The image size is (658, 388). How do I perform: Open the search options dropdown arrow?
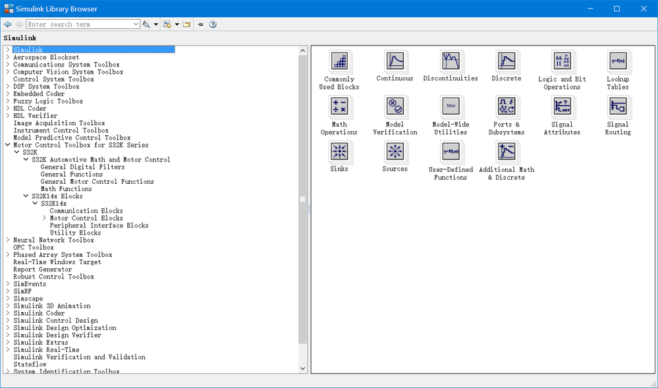pos(156,24)
